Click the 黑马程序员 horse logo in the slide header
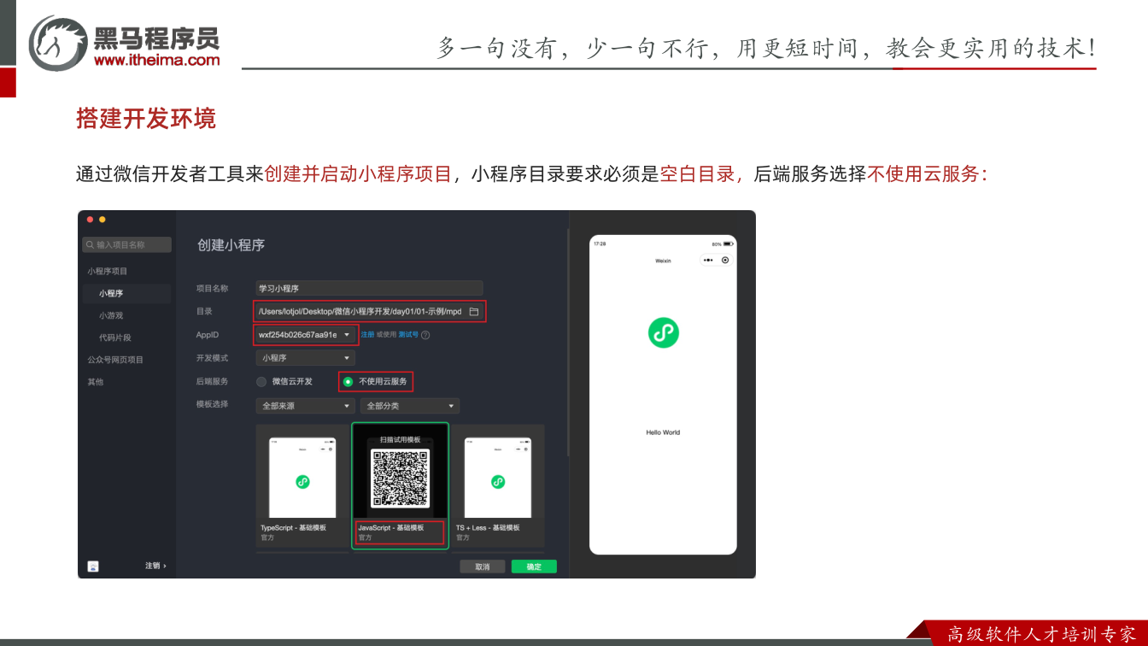1148x646 pixels. tap(58, 43)
